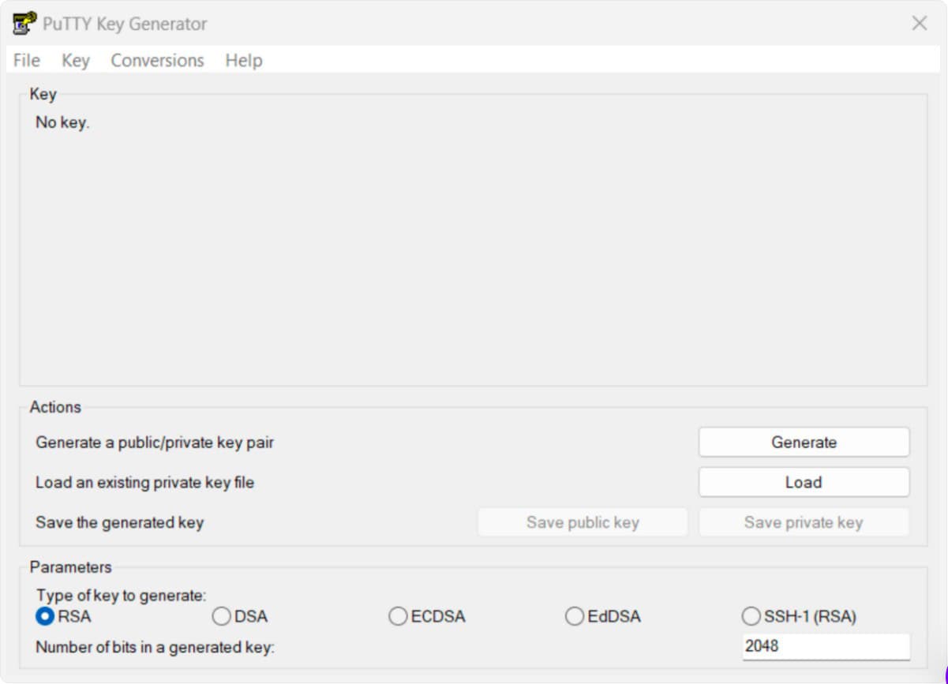Click the "Save the generated key" label
The width and height of the screenshot is (948, 684).
click(120, 523)
